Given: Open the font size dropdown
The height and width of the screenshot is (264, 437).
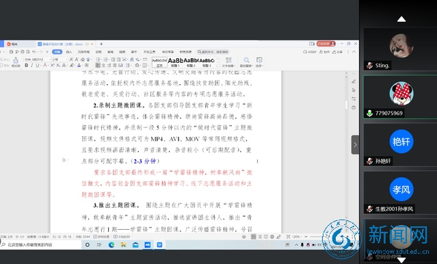Looking at the screenshot, I should click(x=60, y=60).
